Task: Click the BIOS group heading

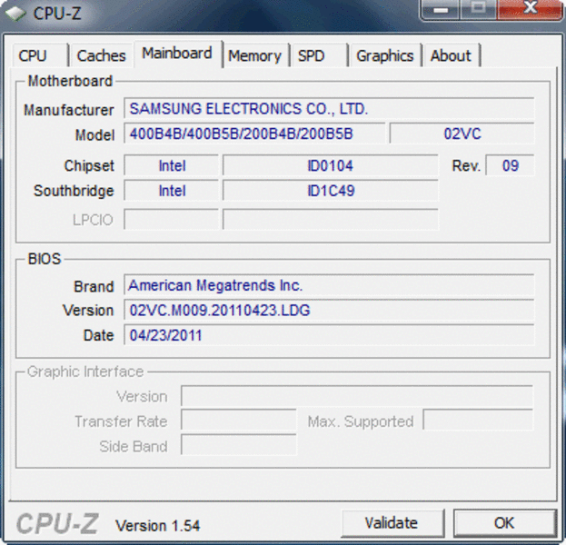Action: pyautogui.click(x=45, y=259)
